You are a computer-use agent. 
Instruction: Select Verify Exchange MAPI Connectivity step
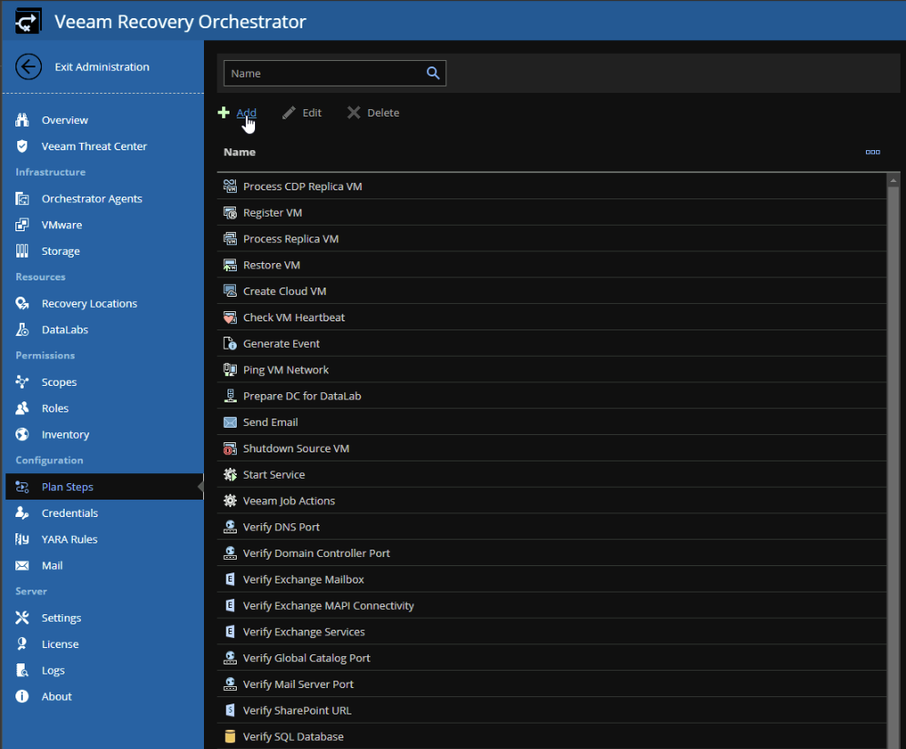pos(551,606)
